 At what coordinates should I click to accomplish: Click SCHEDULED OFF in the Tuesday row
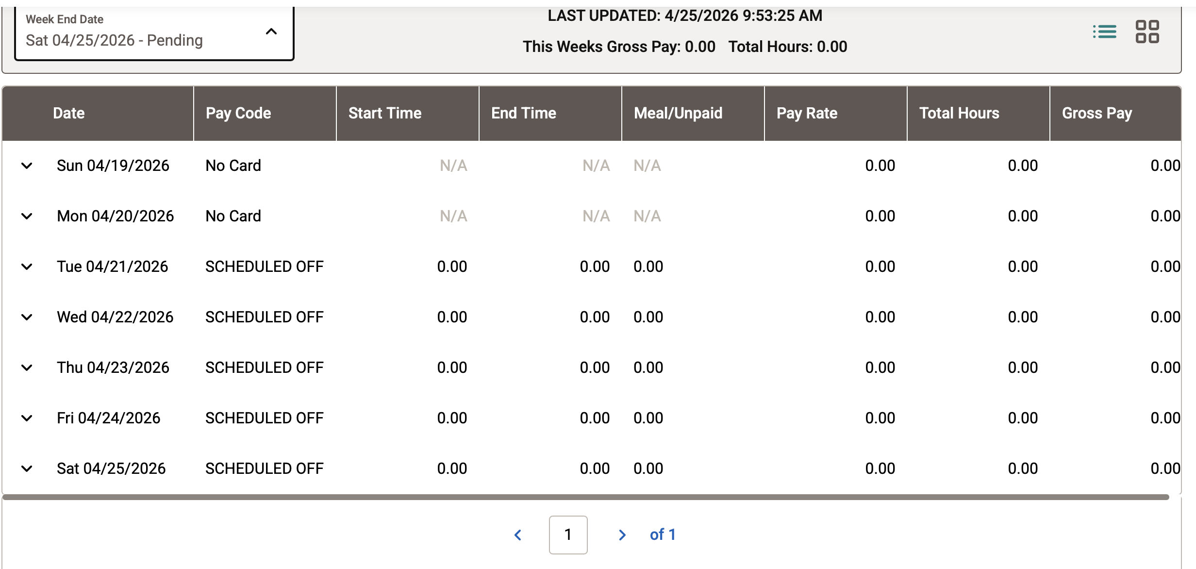pyautogui.click(x=265, y=267)
